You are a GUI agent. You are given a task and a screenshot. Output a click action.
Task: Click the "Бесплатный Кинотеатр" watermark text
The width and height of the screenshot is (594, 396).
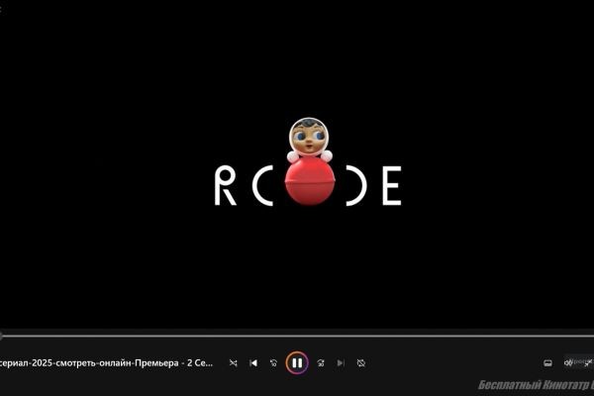(x=535, y=385)
